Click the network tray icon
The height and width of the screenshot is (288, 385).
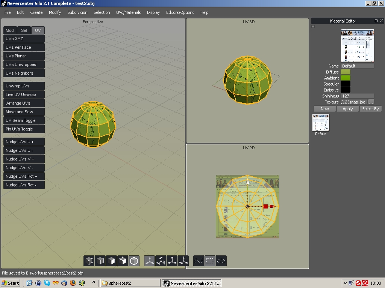[352, 283]
